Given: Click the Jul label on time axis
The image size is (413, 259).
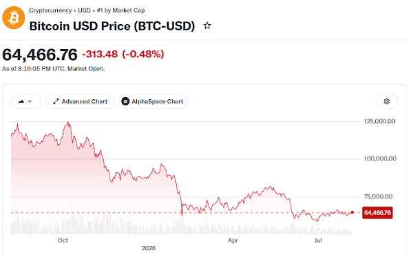Looking at the screenshot, I should click(x=318, y=240).
